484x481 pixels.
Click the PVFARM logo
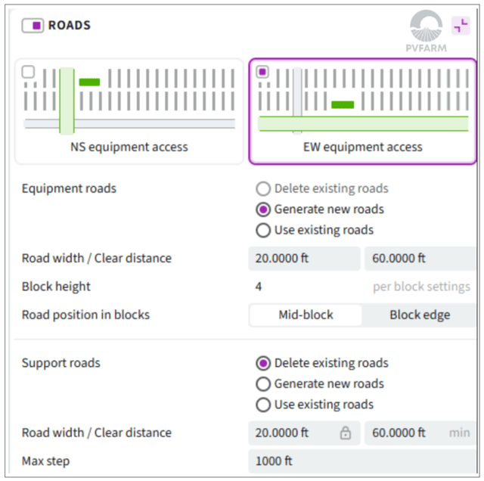[x=426, y=31]
